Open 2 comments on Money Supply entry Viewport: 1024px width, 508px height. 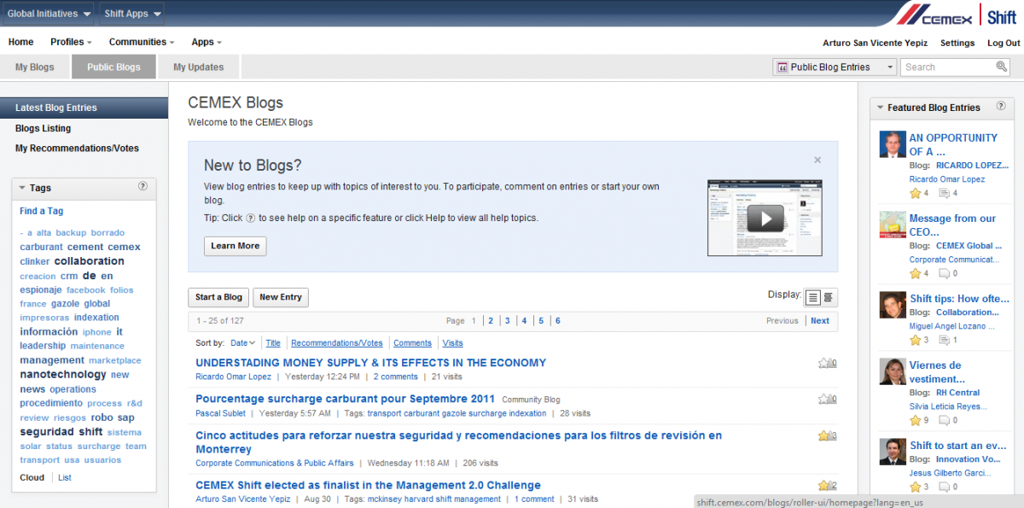[396, 377]
